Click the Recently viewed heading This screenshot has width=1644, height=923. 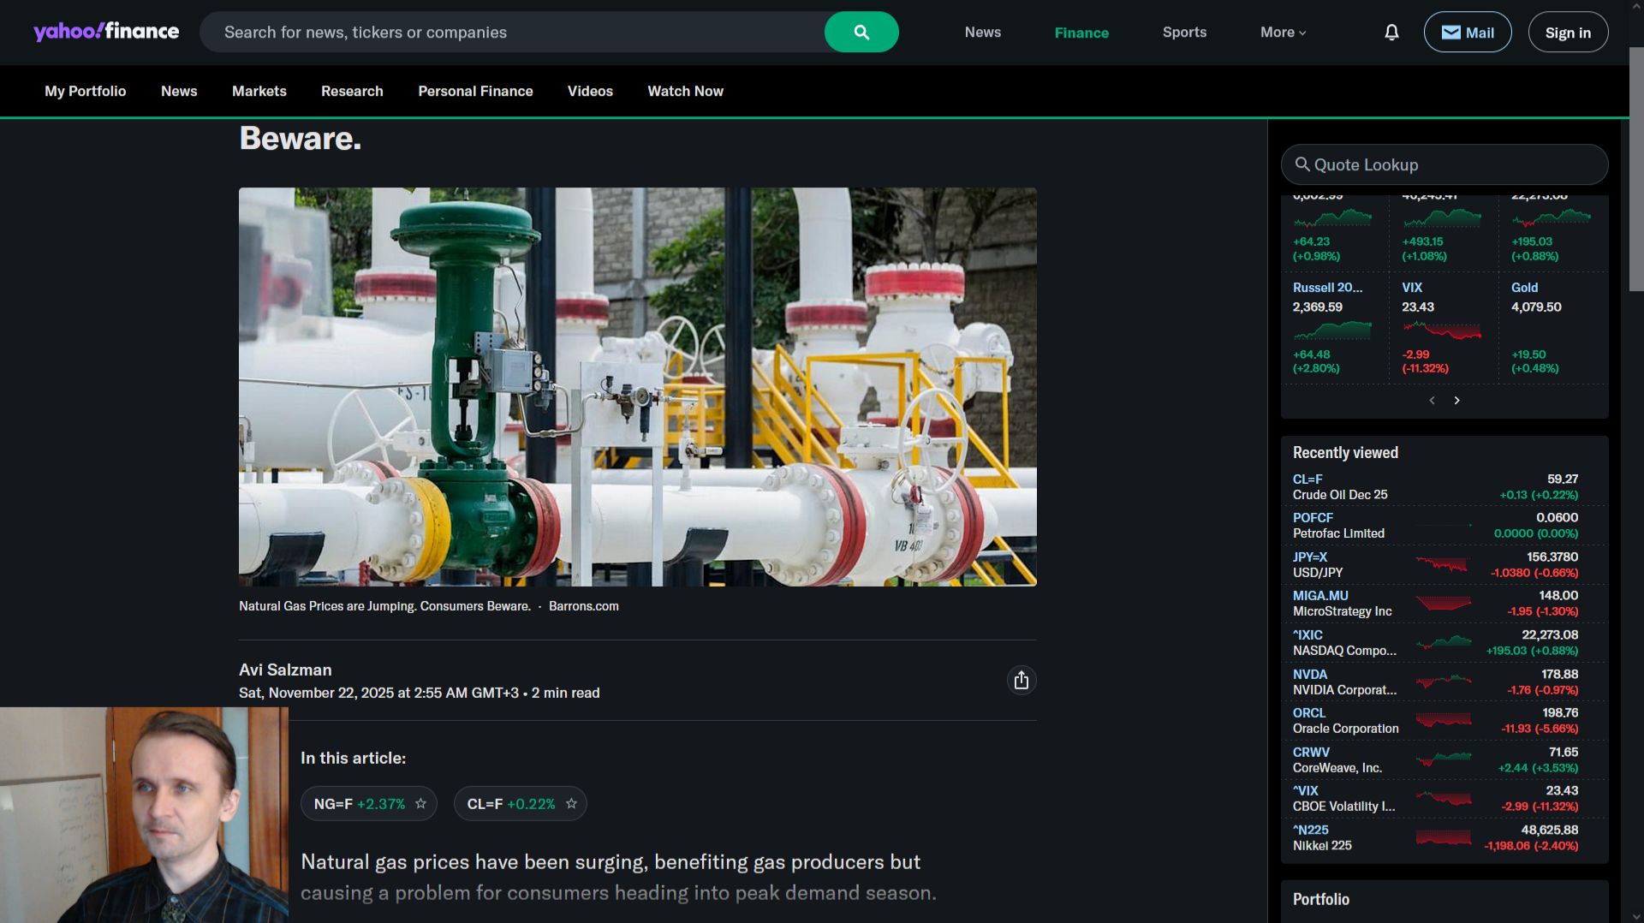point(1345,452)
